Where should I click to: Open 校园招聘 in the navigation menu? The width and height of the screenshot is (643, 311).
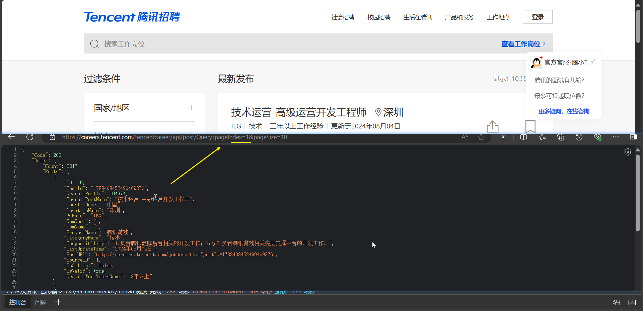click(379, 17)
